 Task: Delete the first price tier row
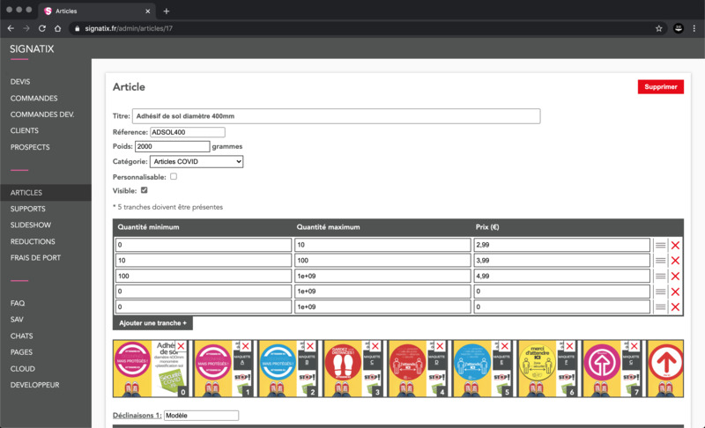click(x=675, y=246)
